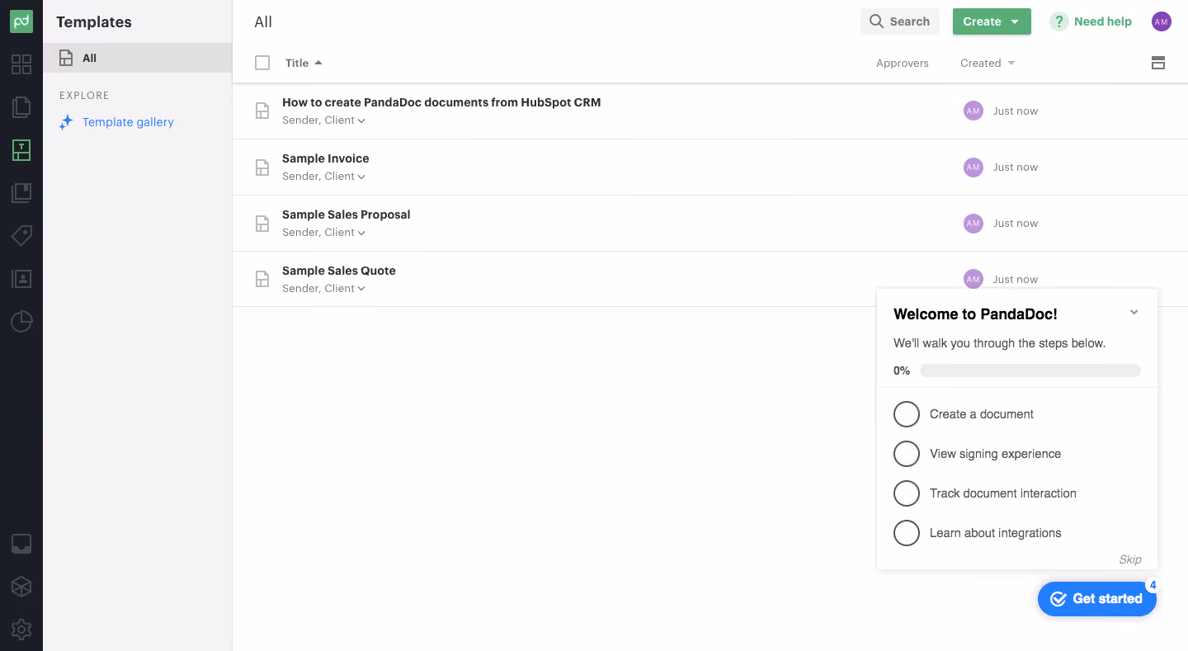
Task: Open the Documents icon in sidebar
Action: pyautogui.click(x=21, y=107)
